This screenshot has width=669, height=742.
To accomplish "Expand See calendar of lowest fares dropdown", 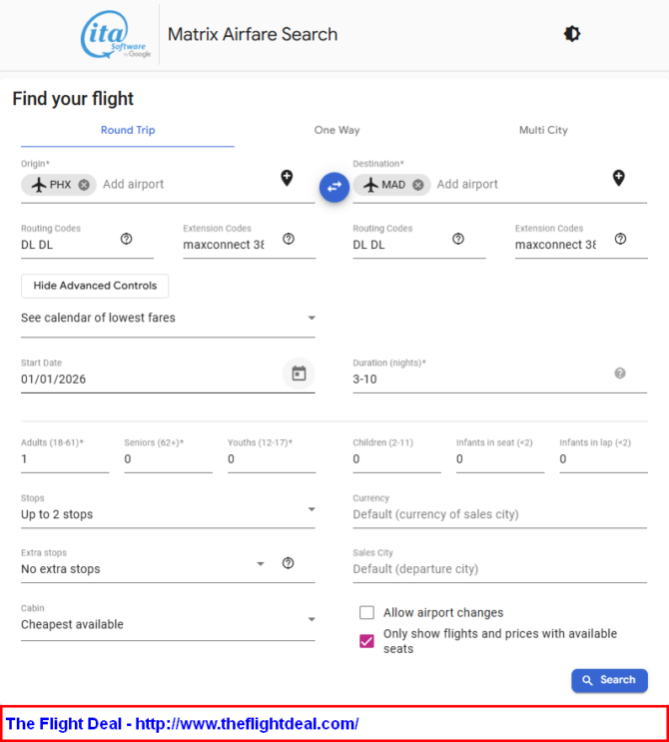I will point(168,318).
